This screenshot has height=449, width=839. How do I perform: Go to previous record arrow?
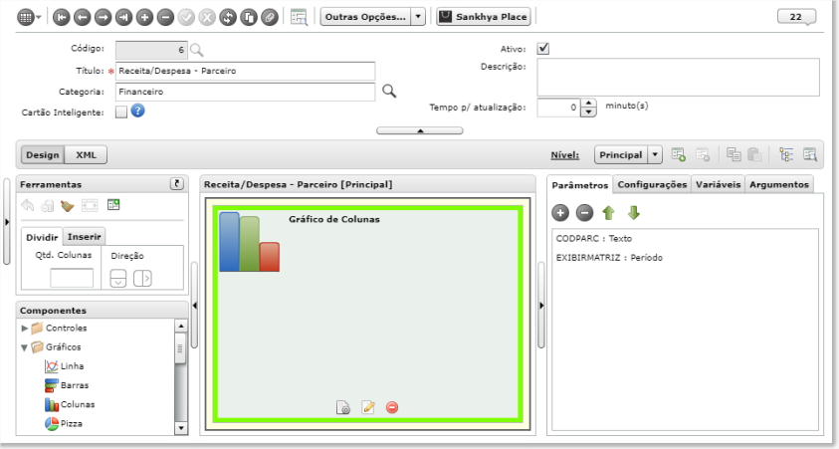(82, 17)
